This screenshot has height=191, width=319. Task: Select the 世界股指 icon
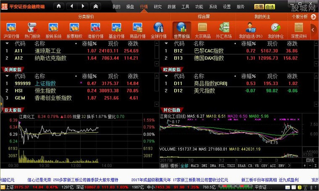pos(182,31)
